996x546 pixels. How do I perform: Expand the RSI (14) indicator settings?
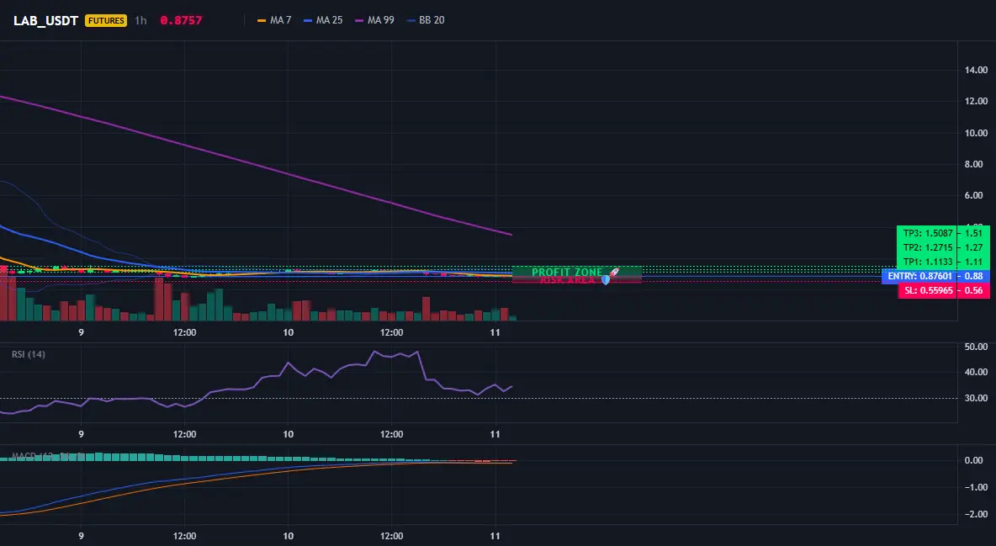[x=29, y=354]
